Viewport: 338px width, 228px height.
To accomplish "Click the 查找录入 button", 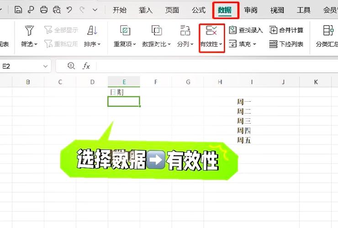I will [x=246, y=30].
